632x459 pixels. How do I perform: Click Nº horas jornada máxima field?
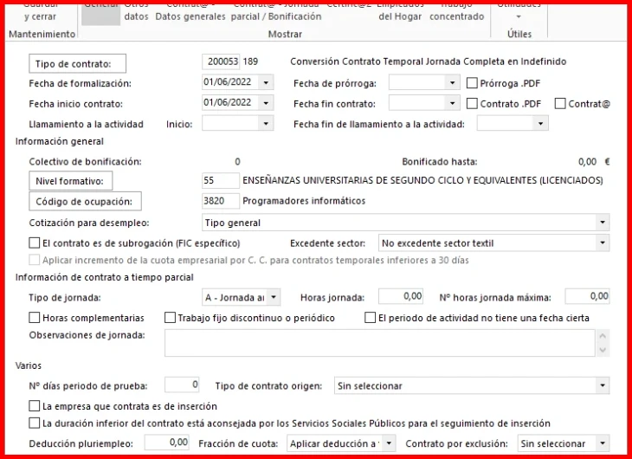click(x=587, y=296)
